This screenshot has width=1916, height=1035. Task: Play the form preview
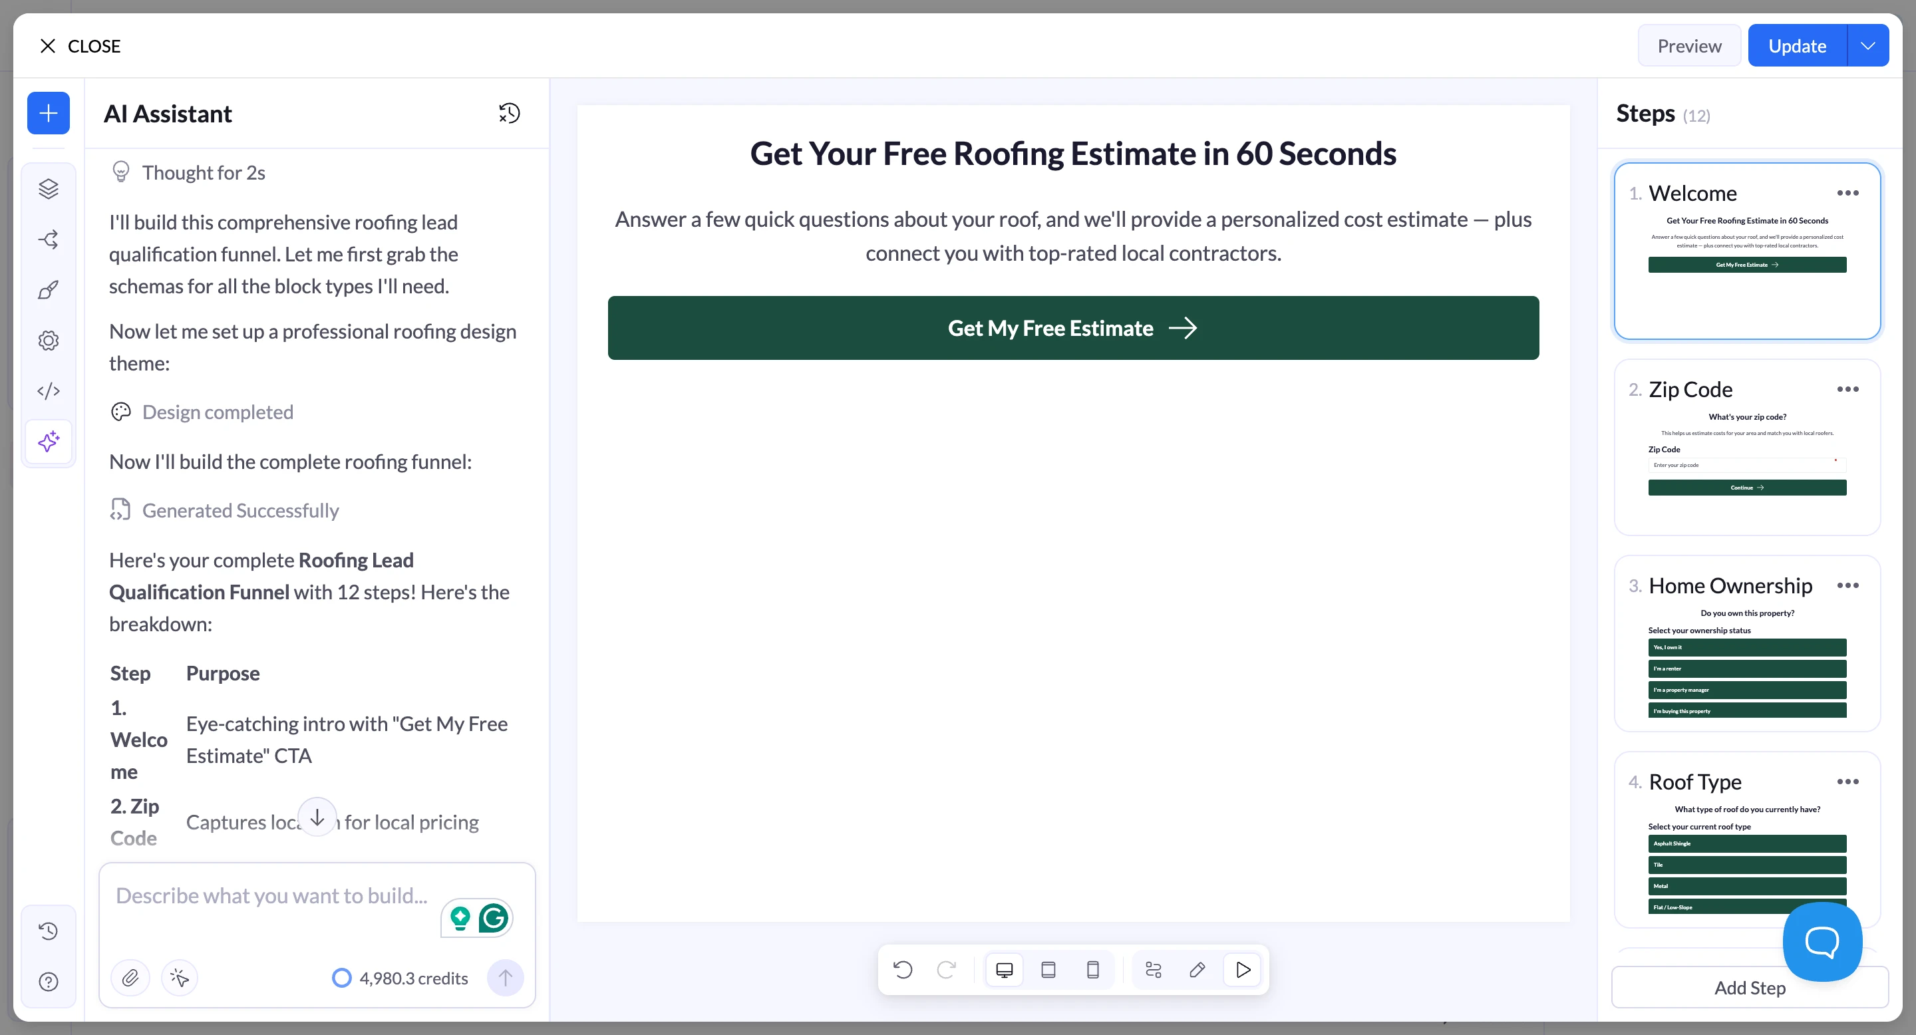point(1243,970)
